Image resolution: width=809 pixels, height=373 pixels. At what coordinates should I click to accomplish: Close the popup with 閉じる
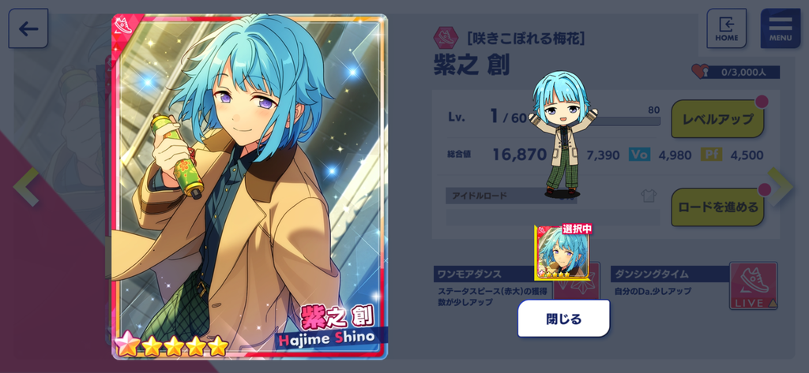(563, 319)
